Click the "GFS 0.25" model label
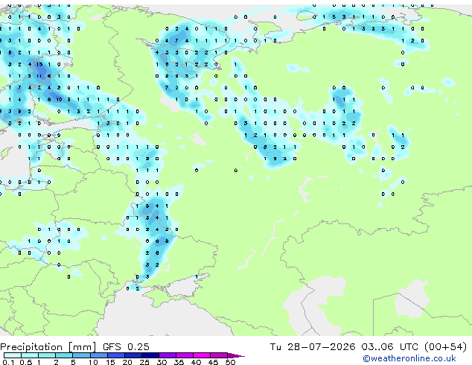 coord(126,347)
